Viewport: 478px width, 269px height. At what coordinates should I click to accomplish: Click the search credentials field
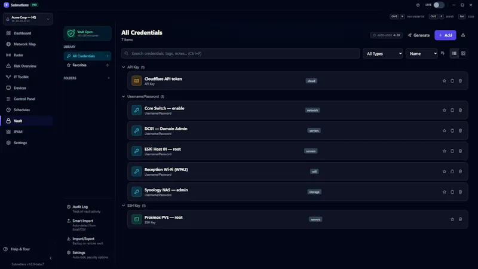pos(241,53)
